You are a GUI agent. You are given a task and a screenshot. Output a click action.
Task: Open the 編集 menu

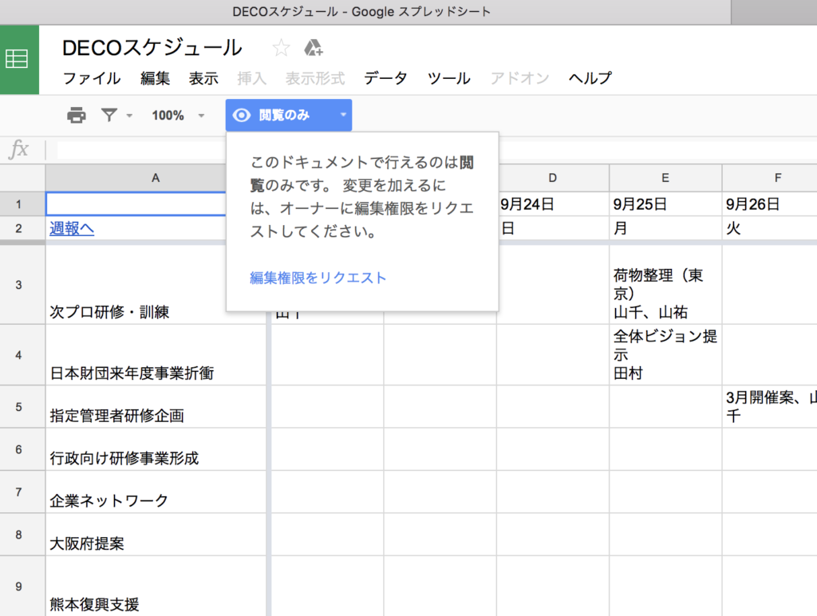point(156,78)
